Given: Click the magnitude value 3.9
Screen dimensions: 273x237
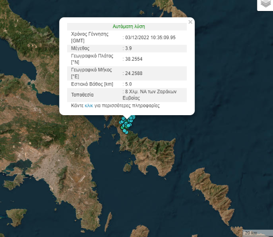Looking at the screenshot, I should (x=128, y=48).
